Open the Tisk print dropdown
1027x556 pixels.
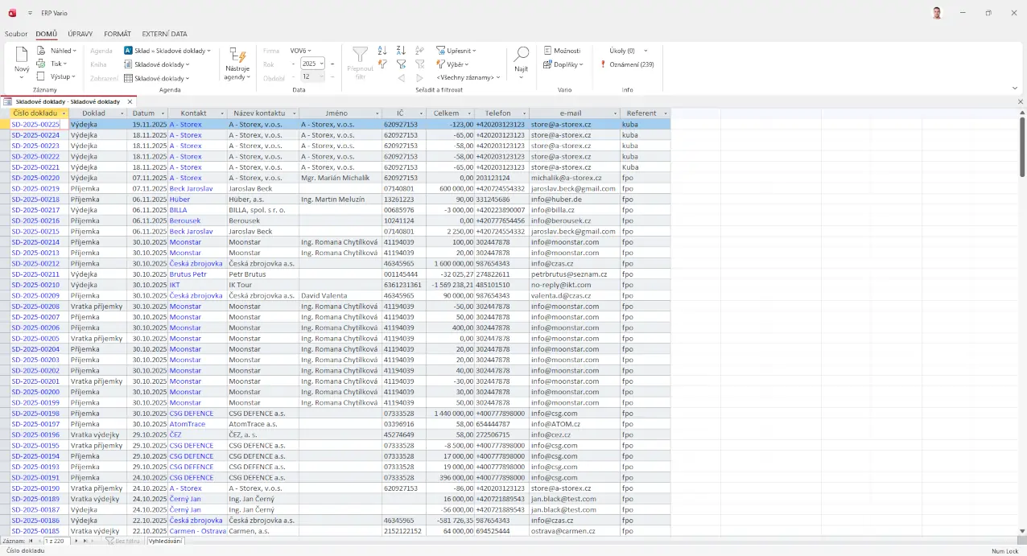pyautogui.click(x=58, y=64)
